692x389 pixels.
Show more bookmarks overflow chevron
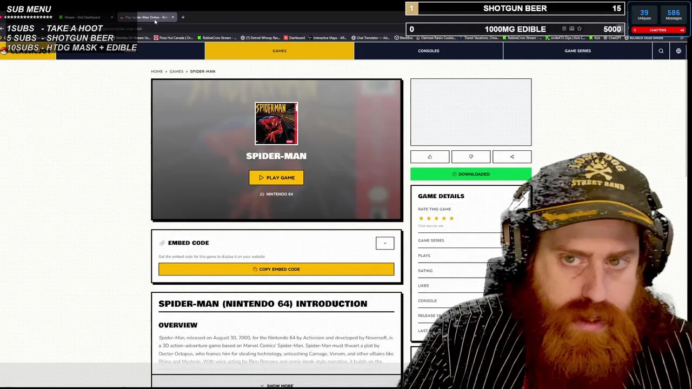coord(681,38)
